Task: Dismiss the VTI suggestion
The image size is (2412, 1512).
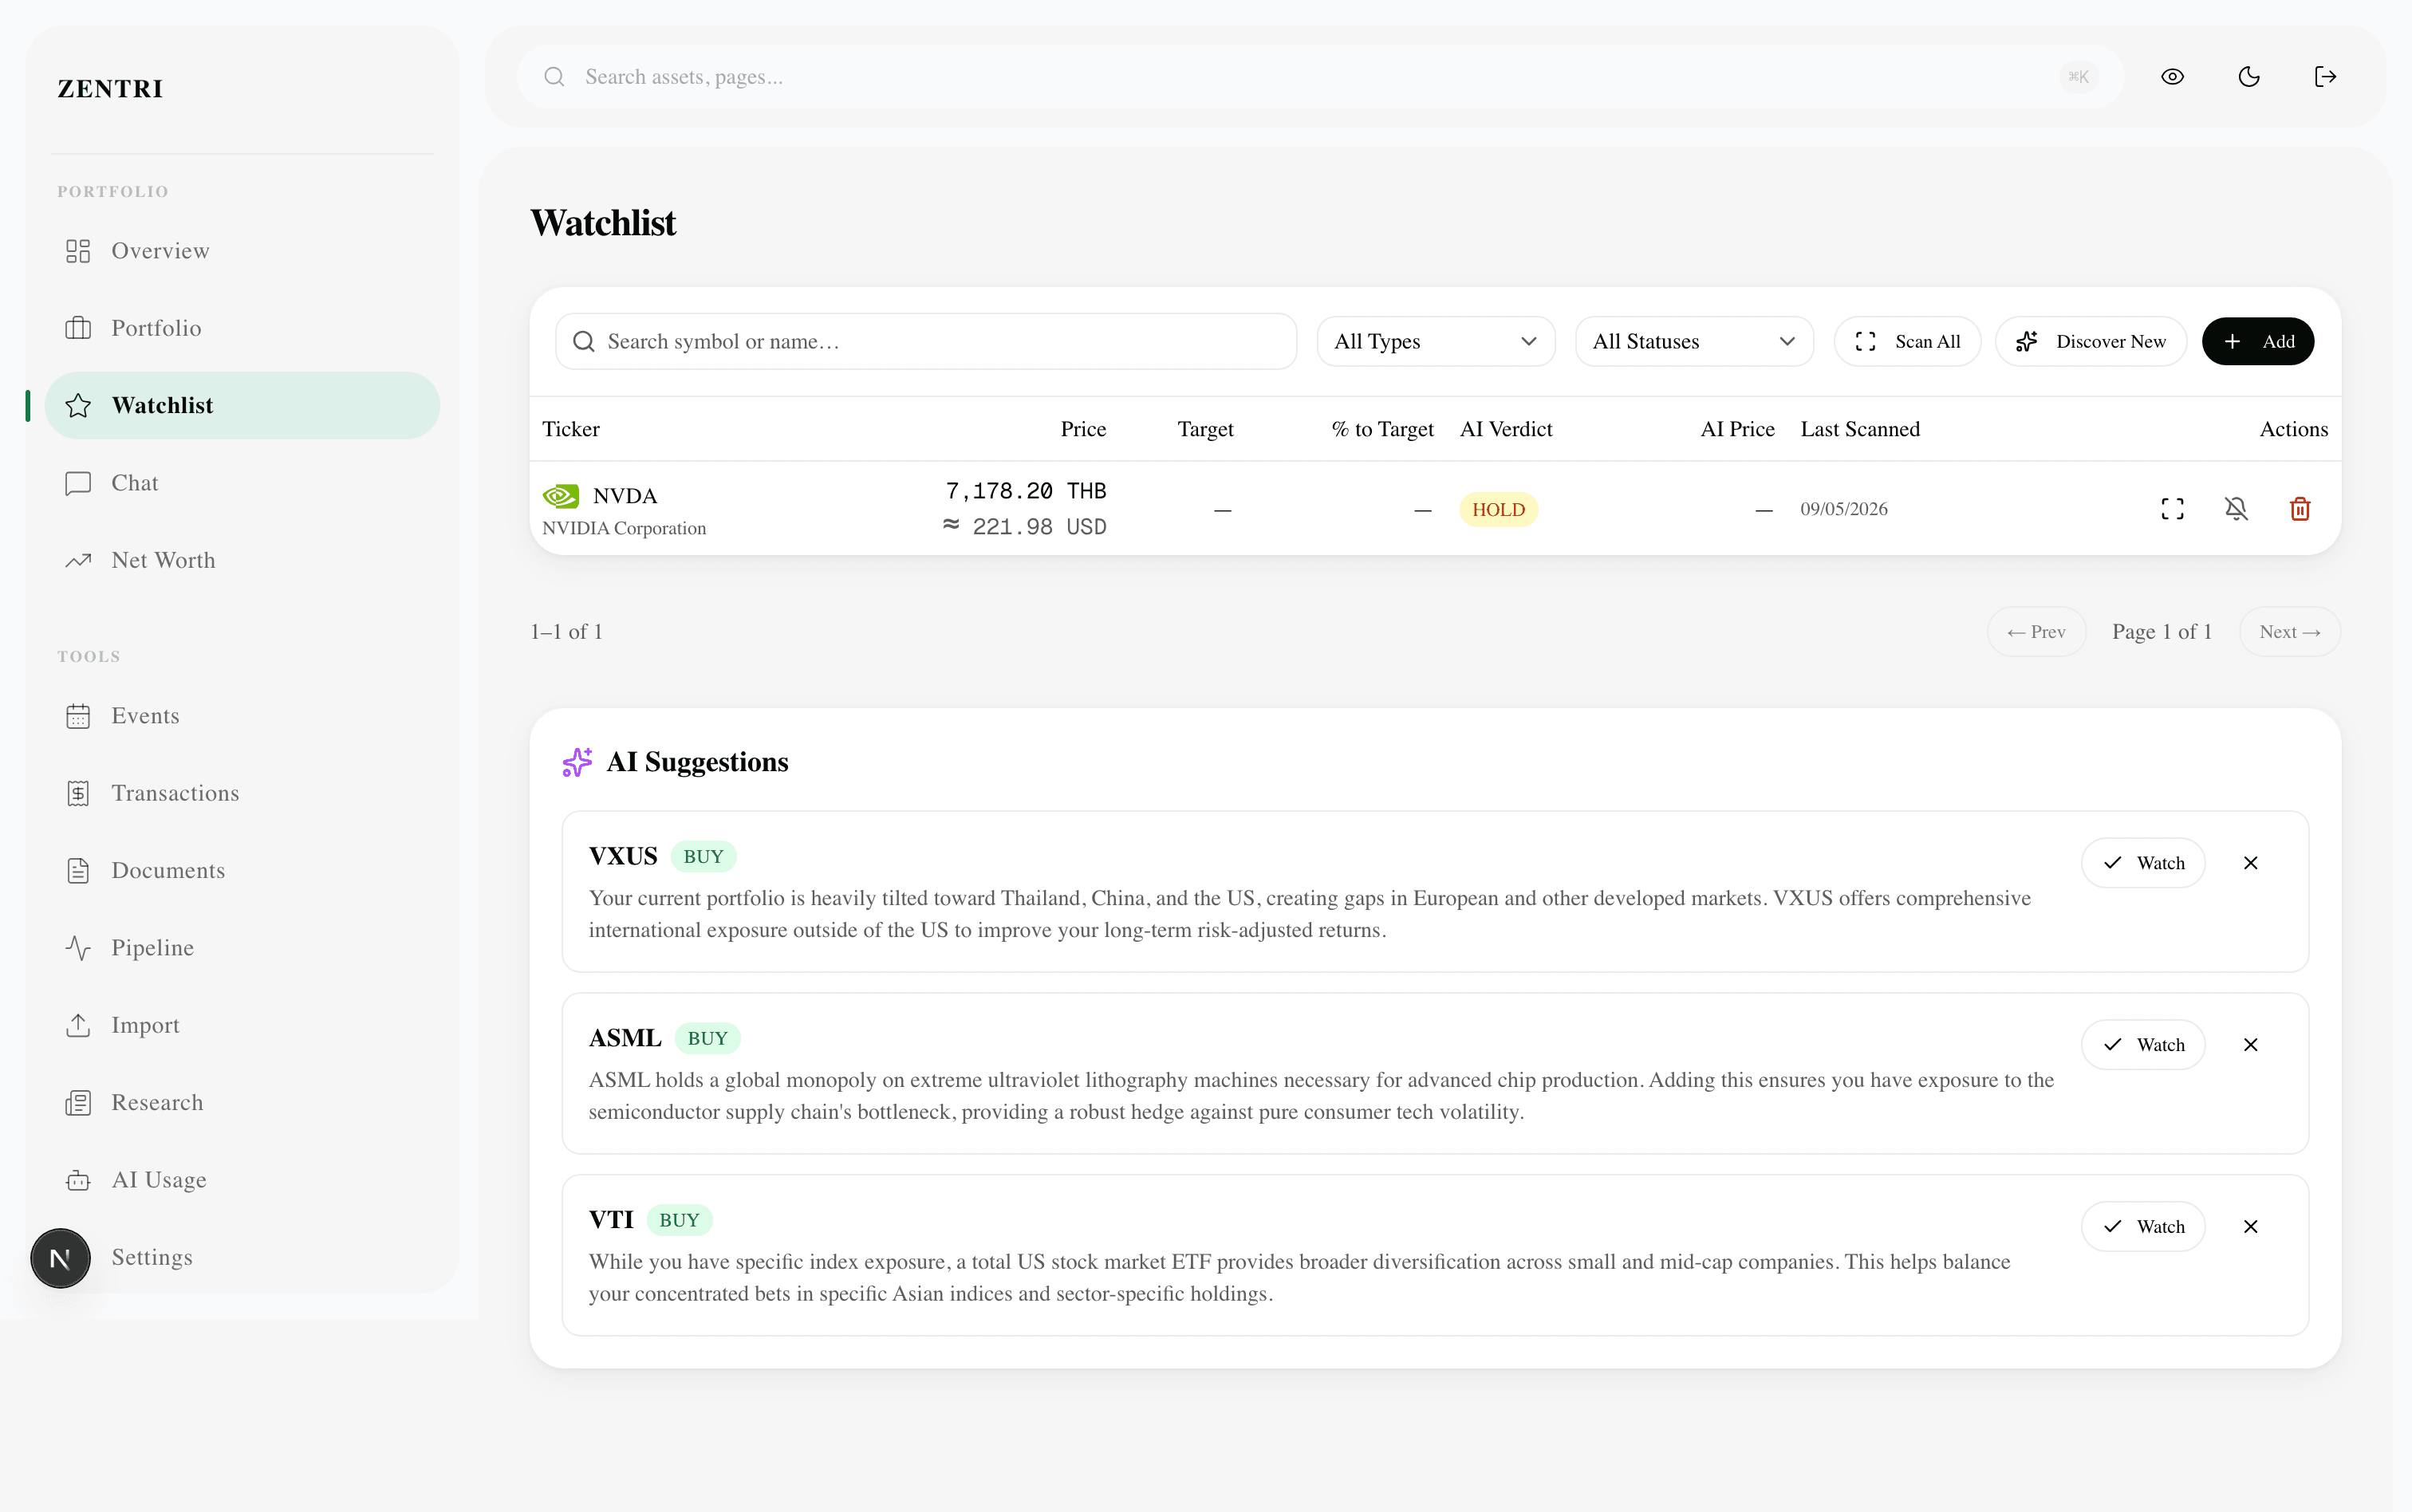Action: (x=2250, y=1227)
